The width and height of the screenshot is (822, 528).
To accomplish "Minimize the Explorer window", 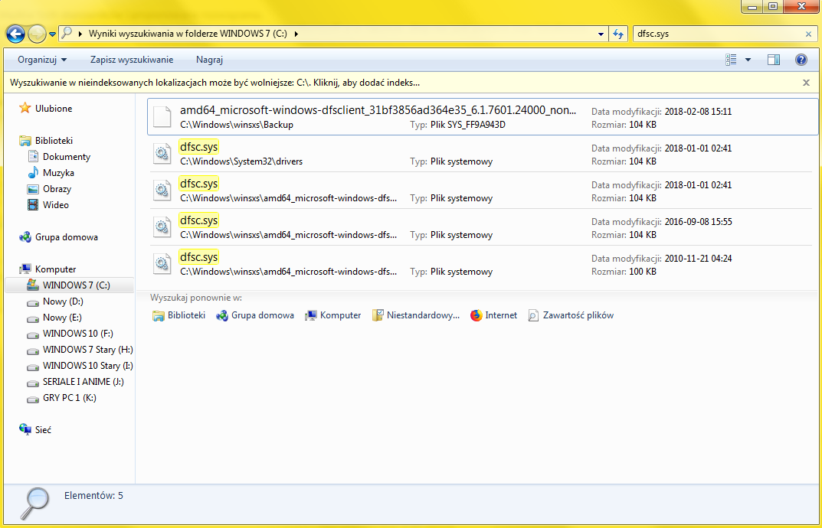I will (x=753, y=7).
